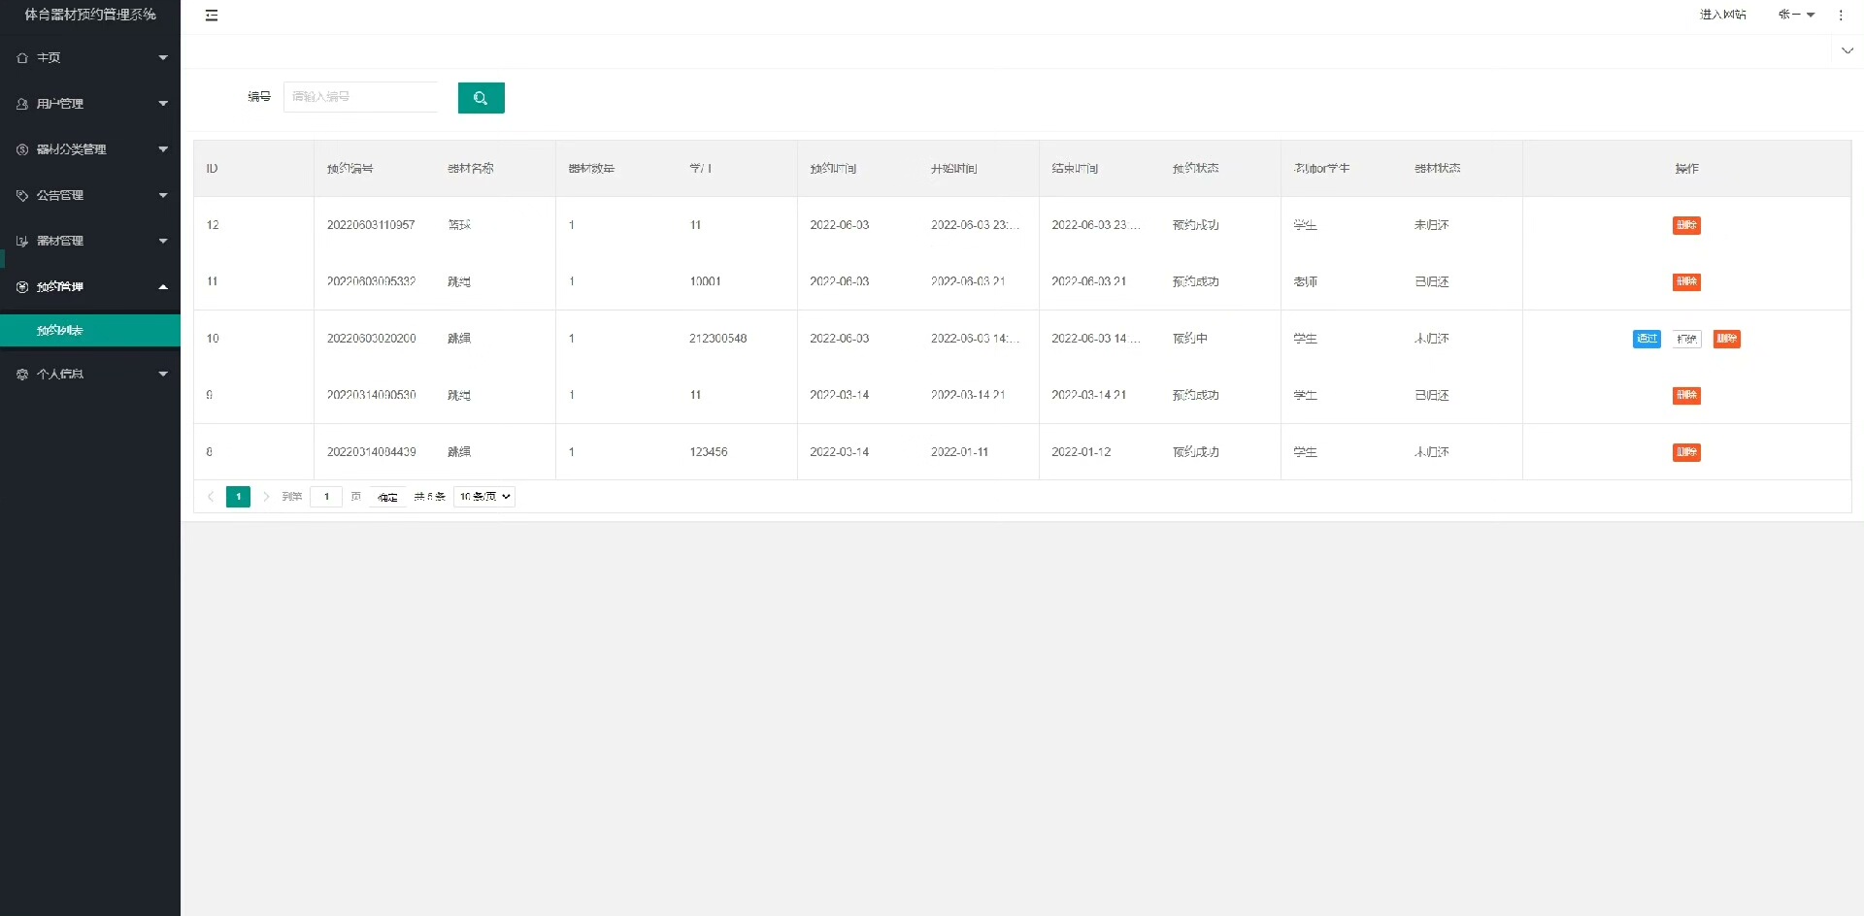Screen dimensions: 1864x916
Task: Click the house icon beside 主页
Action: click(22, 58)
